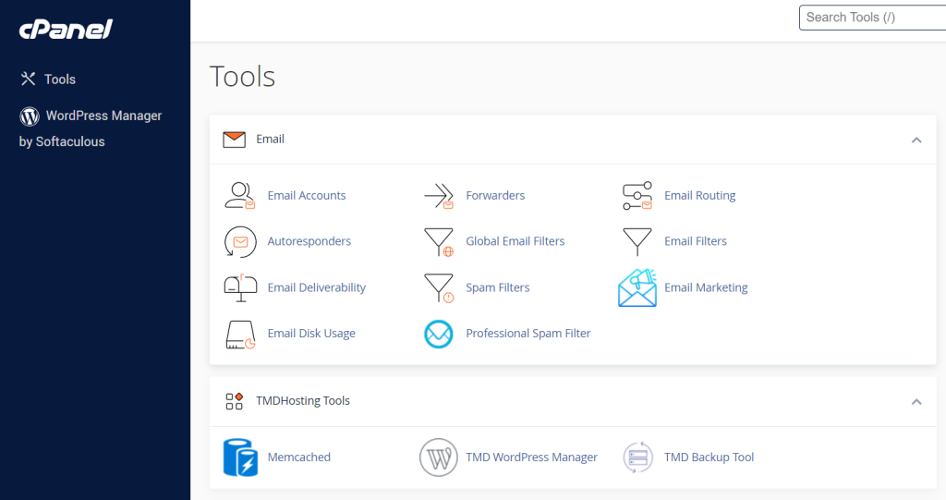Click the TMD Backup Tool icon
This screenshot has height=500, width=946.
click(x=637, y=457)
